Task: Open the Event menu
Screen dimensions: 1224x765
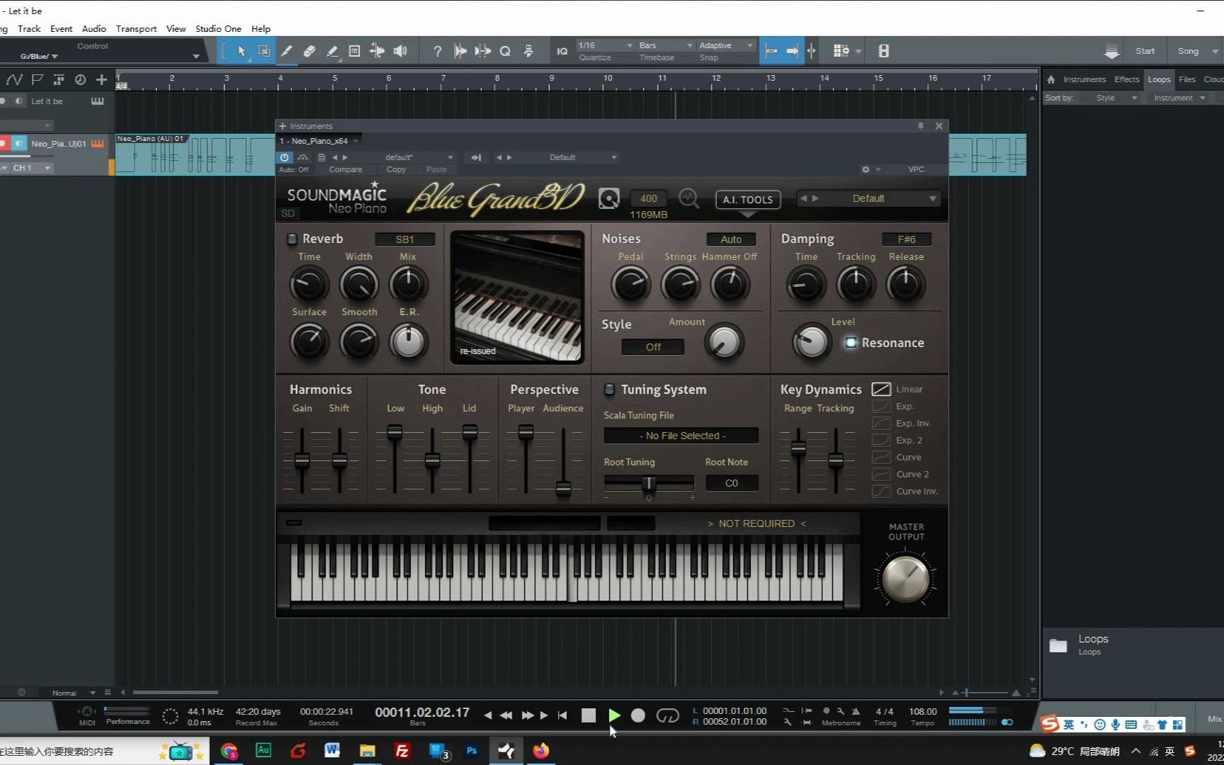Action: click(x=61, y=28)
